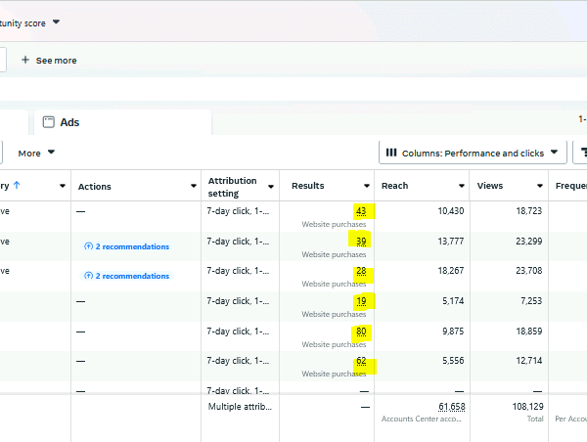The height and width of the screenshot is (442, 587).
Task: Expand the opportunity score dropdown arrow
Action: click(x=56, y=21)
